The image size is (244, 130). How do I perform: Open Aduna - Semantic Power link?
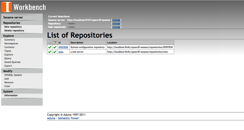(63, 118)
